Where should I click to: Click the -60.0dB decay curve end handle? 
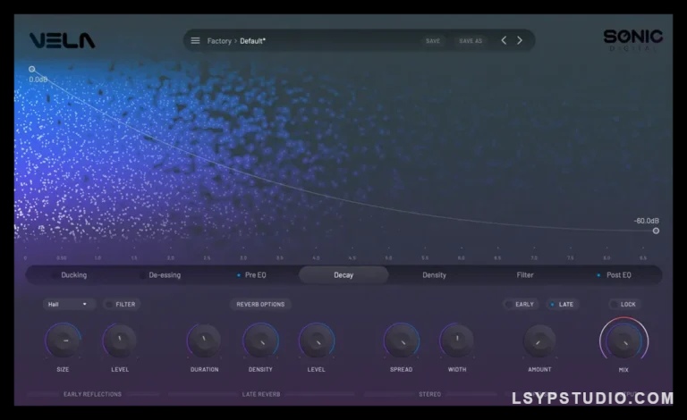coord(656,231)
